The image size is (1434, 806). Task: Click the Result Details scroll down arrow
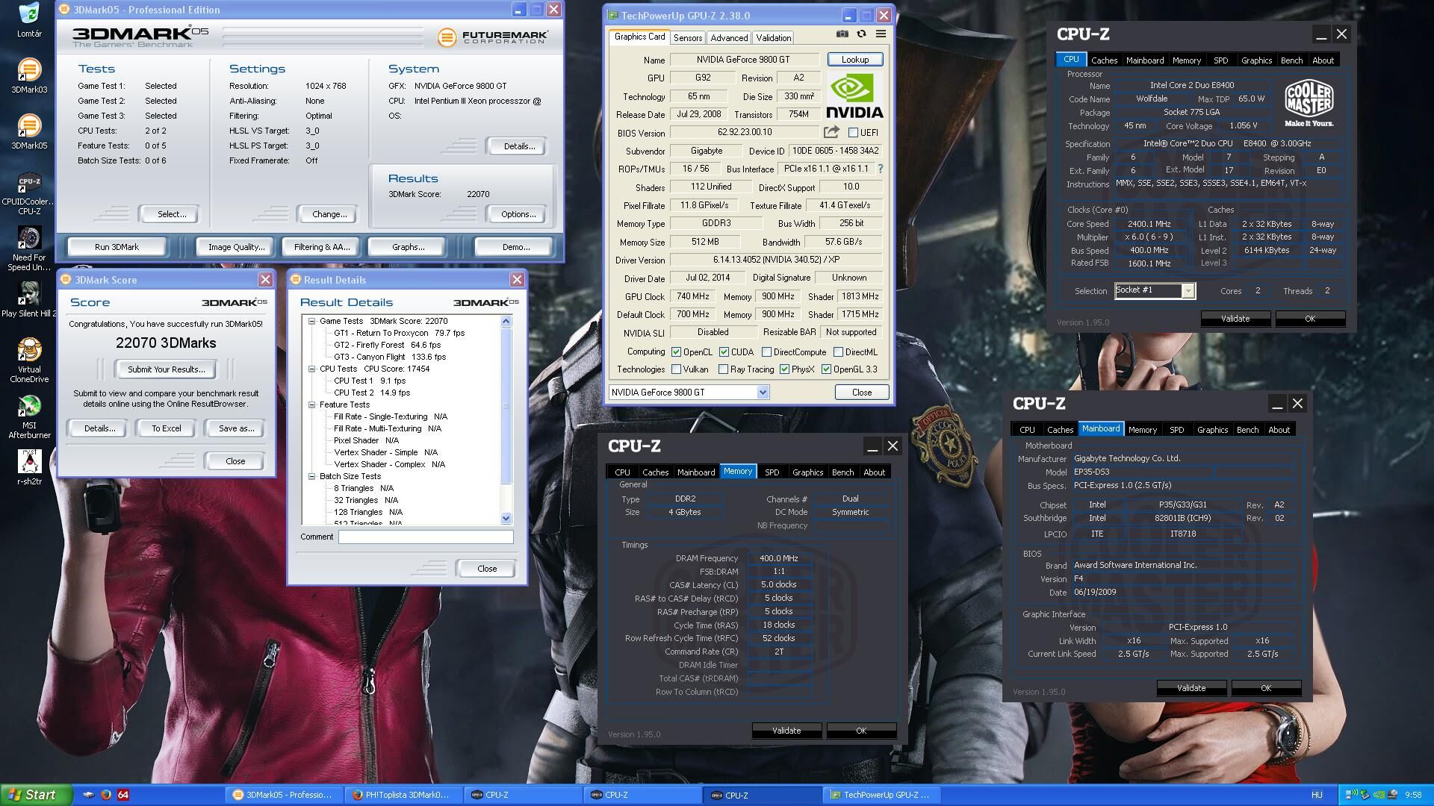506,518
